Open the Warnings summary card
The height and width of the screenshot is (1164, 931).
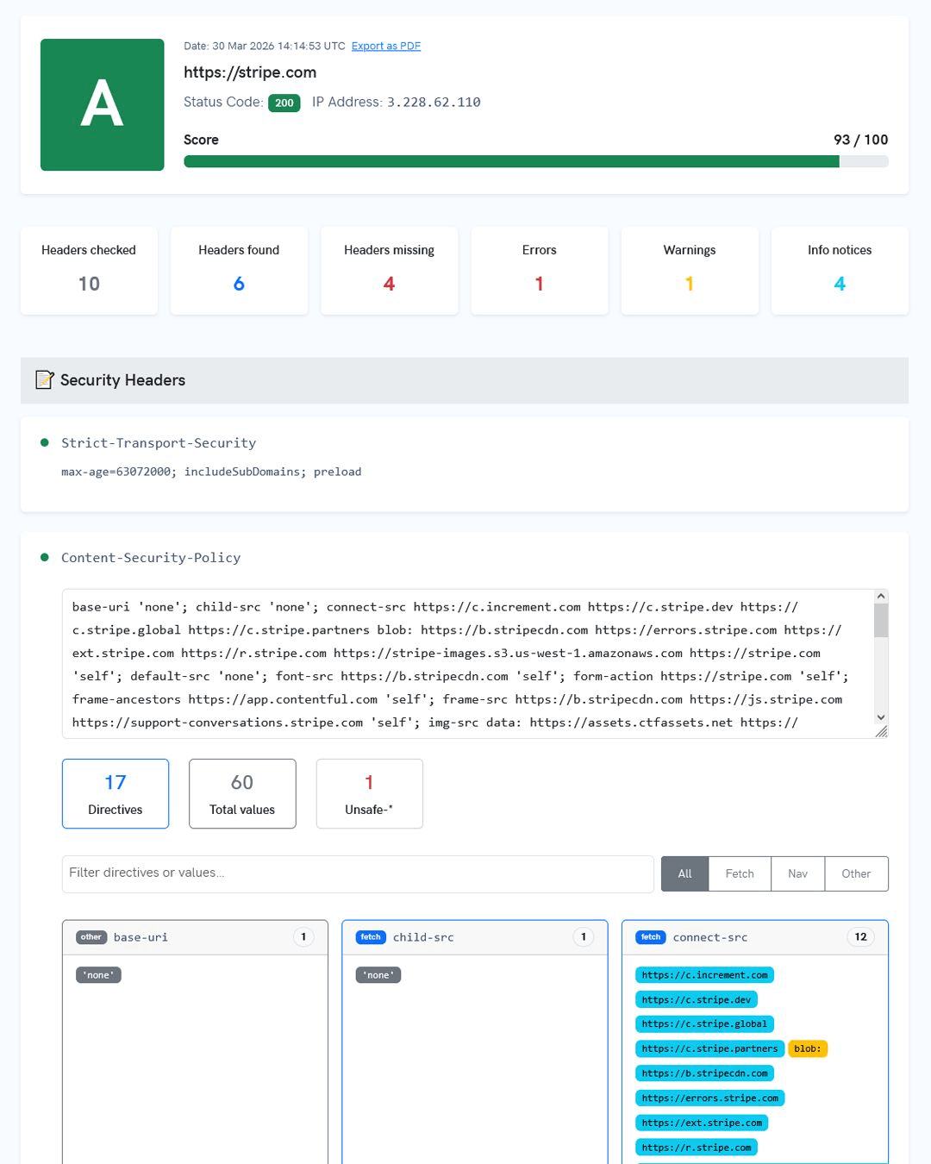tap(690, 270)
